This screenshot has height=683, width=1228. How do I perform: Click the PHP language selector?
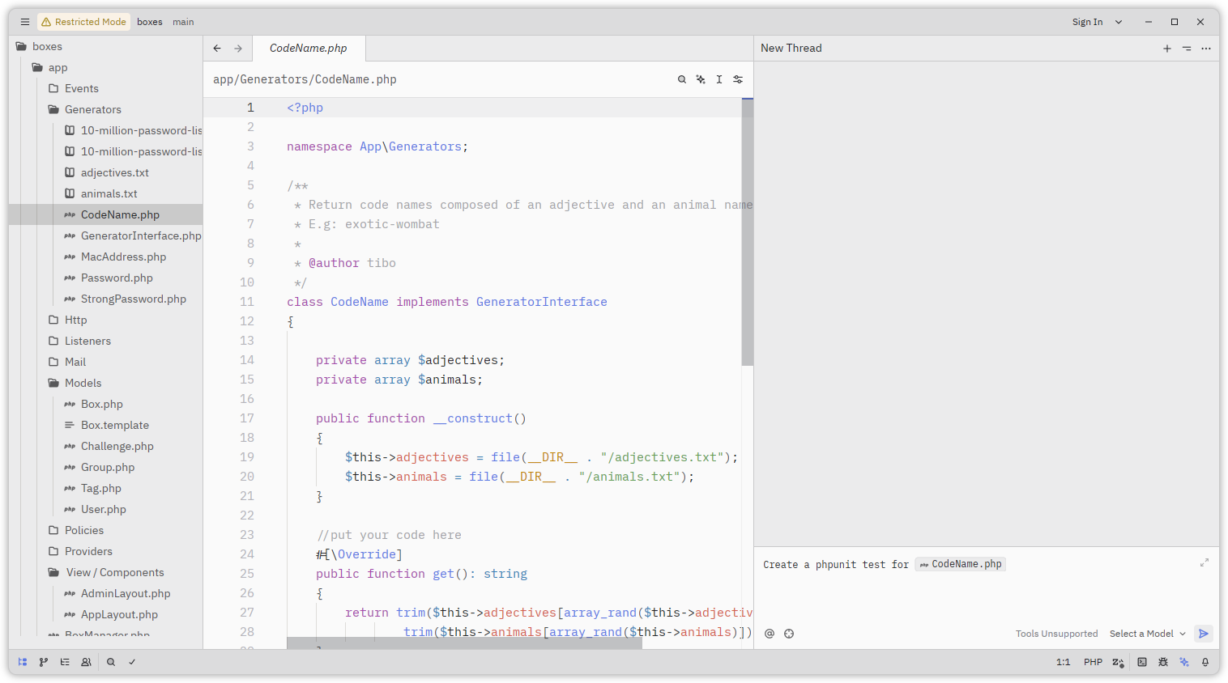click(1093, 662)
